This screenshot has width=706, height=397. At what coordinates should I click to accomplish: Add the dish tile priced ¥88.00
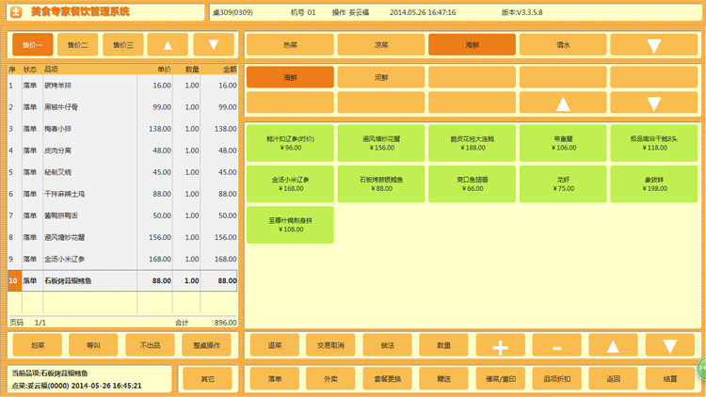(381, 183)
